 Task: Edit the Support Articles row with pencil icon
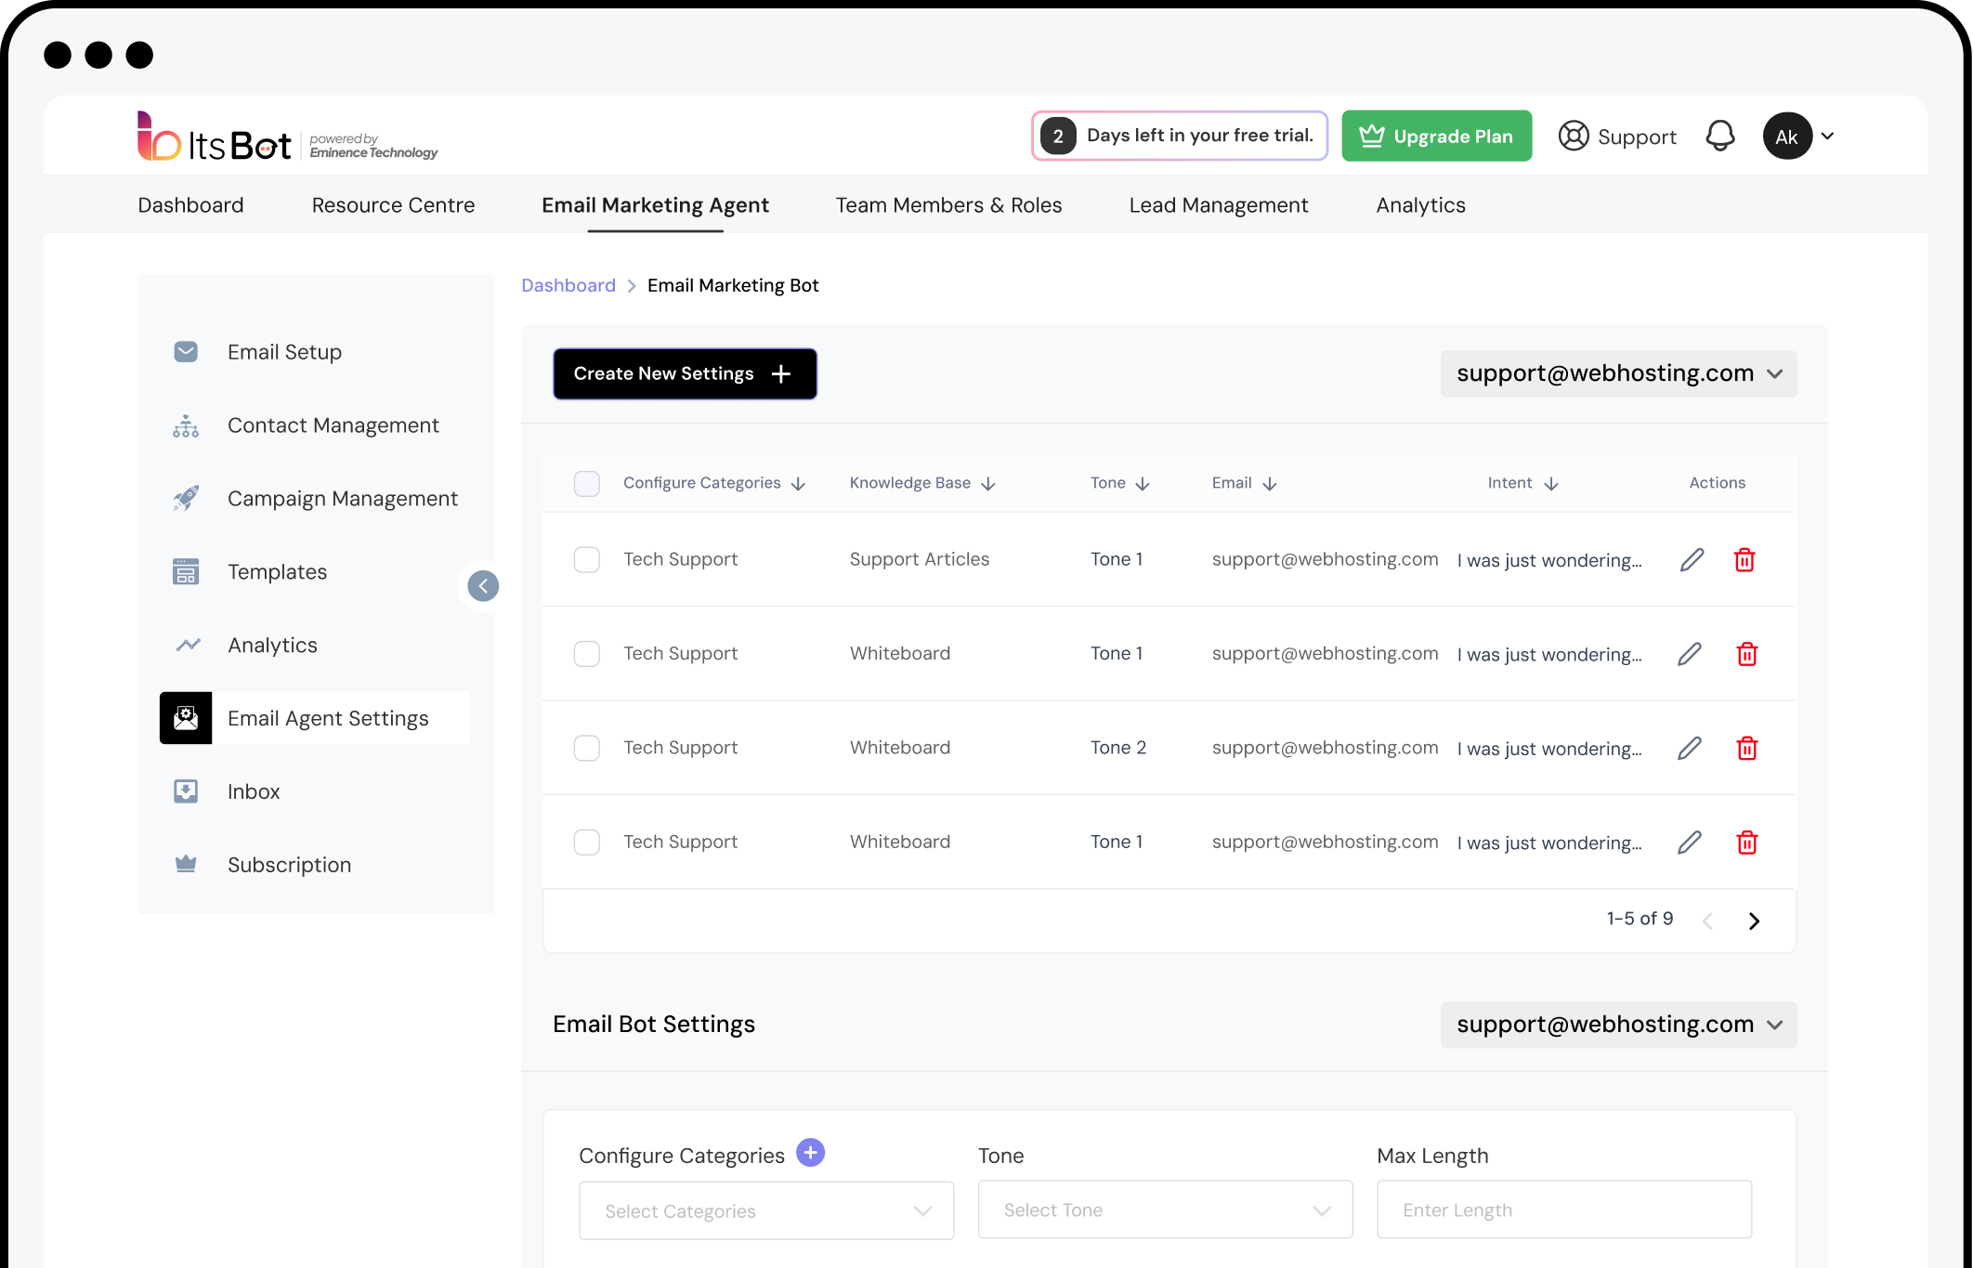pos(1692,559)
